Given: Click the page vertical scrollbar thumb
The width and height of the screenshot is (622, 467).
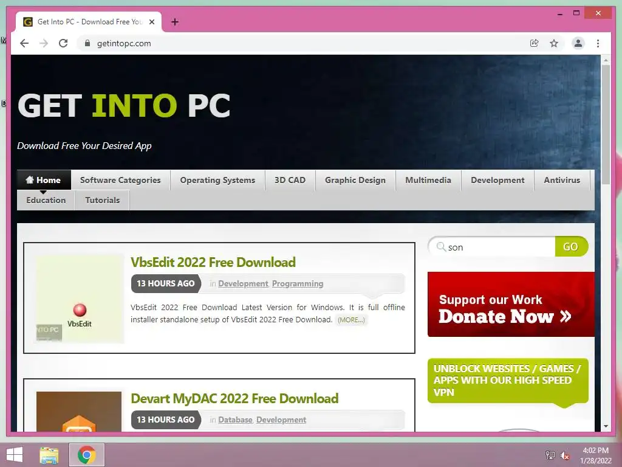Looking at the screenshot, I should pos(606,124).
